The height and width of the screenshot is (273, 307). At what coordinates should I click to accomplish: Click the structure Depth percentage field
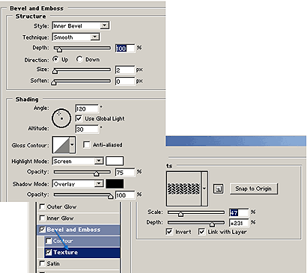pyautogui.click(x=125, y=48)
